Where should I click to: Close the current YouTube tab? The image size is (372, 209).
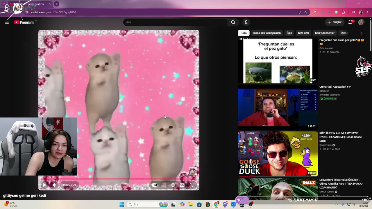coord(49,4)
